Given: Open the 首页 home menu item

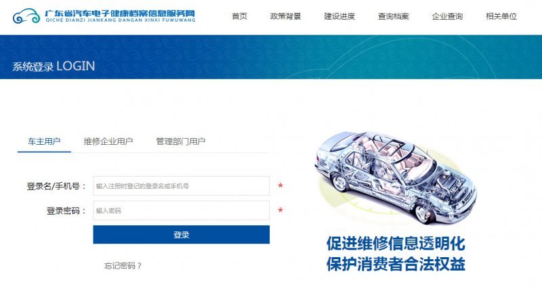Looking at the screenshot, I should click(240, 16).
